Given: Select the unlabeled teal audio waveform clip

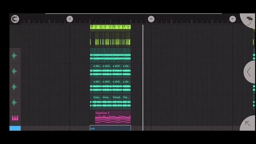Looking at the screenshot, I should 110,56.
